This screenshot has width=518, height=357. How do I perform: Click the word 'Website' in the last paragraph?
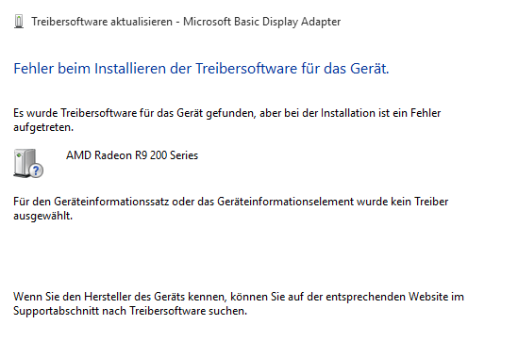tap(427, 297)
